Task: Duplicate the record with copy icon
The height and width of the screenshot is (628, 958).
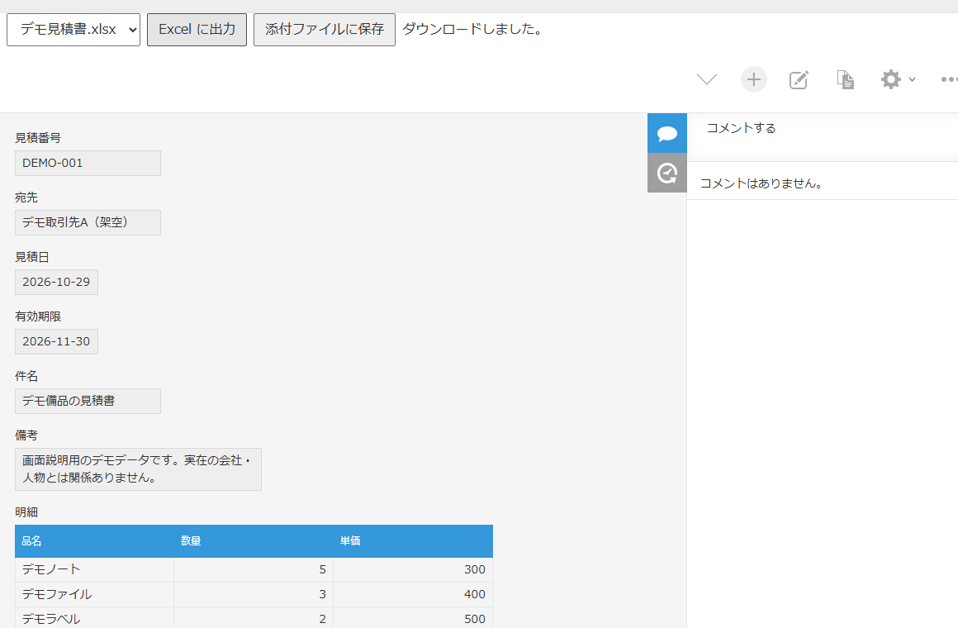Action: (x=846, y=79)
